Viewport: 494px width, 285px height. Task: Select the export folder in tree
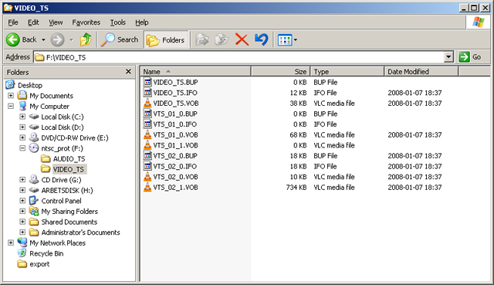click(x=39, y=264)
